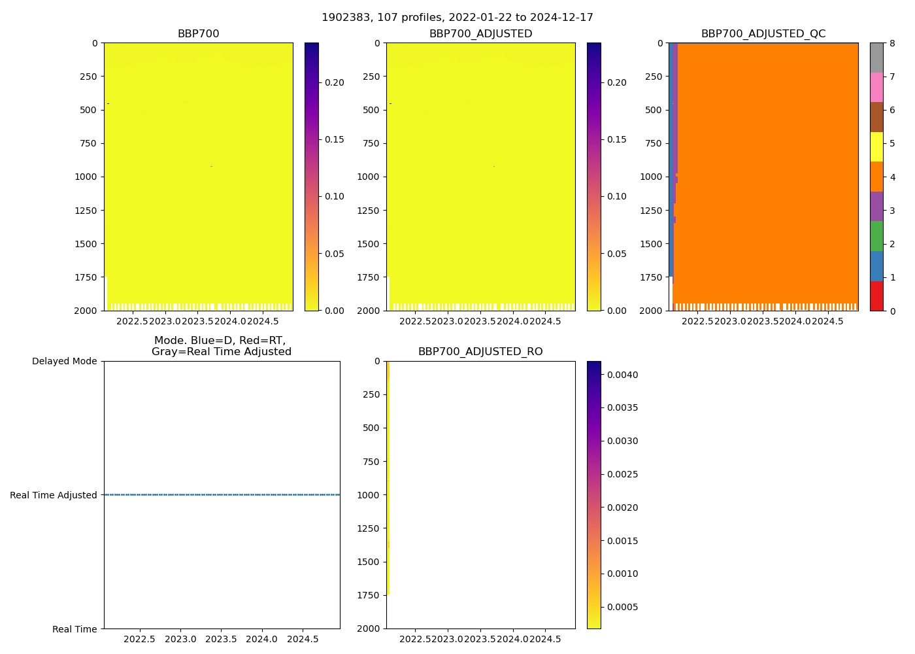This screenshot has width=915, height=654.
Task: Click the purple QC colorbar segment labeled 3
Action: (876, 207)
